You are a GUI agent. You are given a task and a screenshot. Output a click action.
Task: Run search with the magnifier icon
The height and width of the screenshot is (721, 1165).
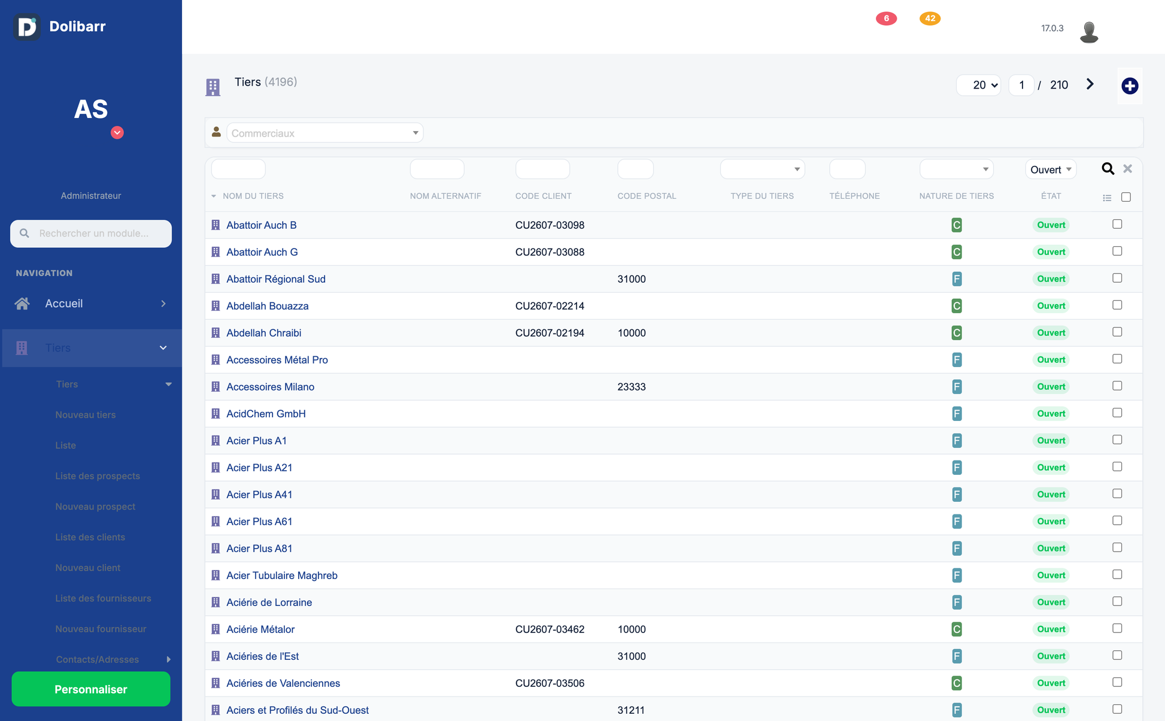[x=1108, y=169]
